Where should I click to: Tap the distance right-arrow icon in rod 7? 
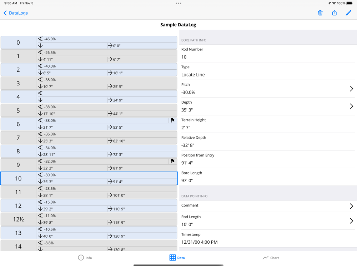110,141
